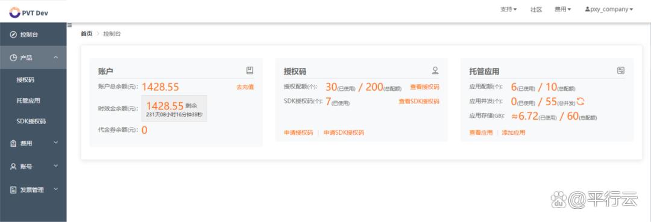Screen dimensions: 651x222
Task: Click the 托管应用 card corner icon
Action: 621,70
